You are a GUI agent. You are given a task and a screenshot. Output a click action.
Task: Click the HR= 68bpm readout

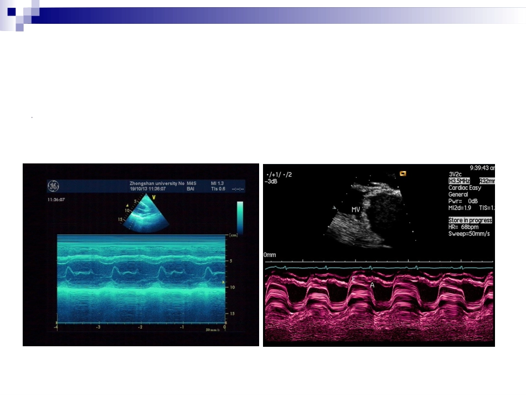[463, 227]
